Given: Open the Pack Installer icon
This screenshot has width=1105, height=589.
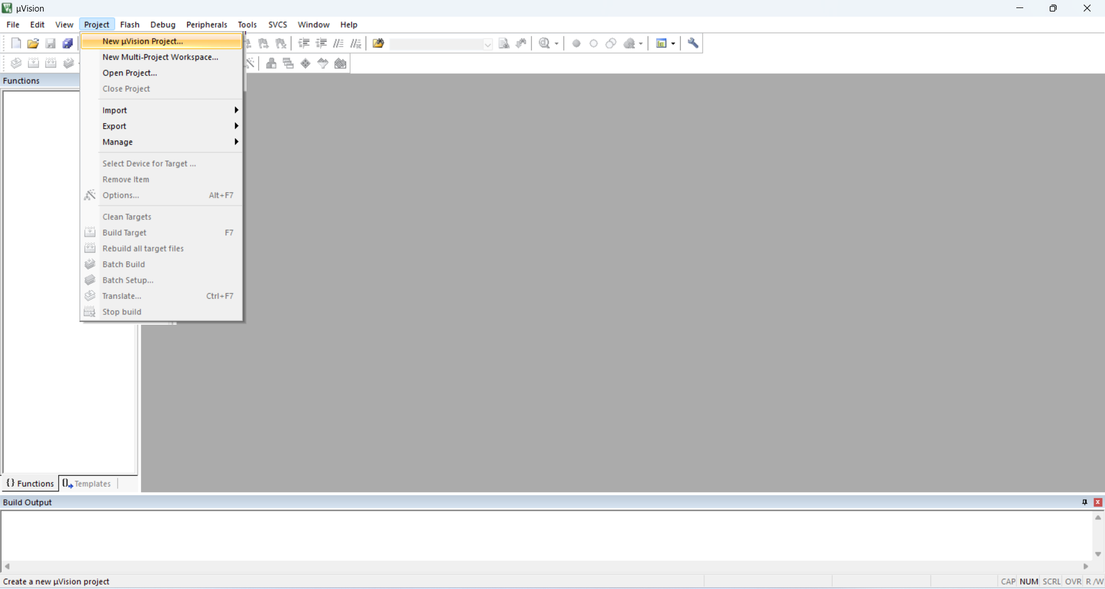Looking at the screenshot, I should tap(341, 63).
